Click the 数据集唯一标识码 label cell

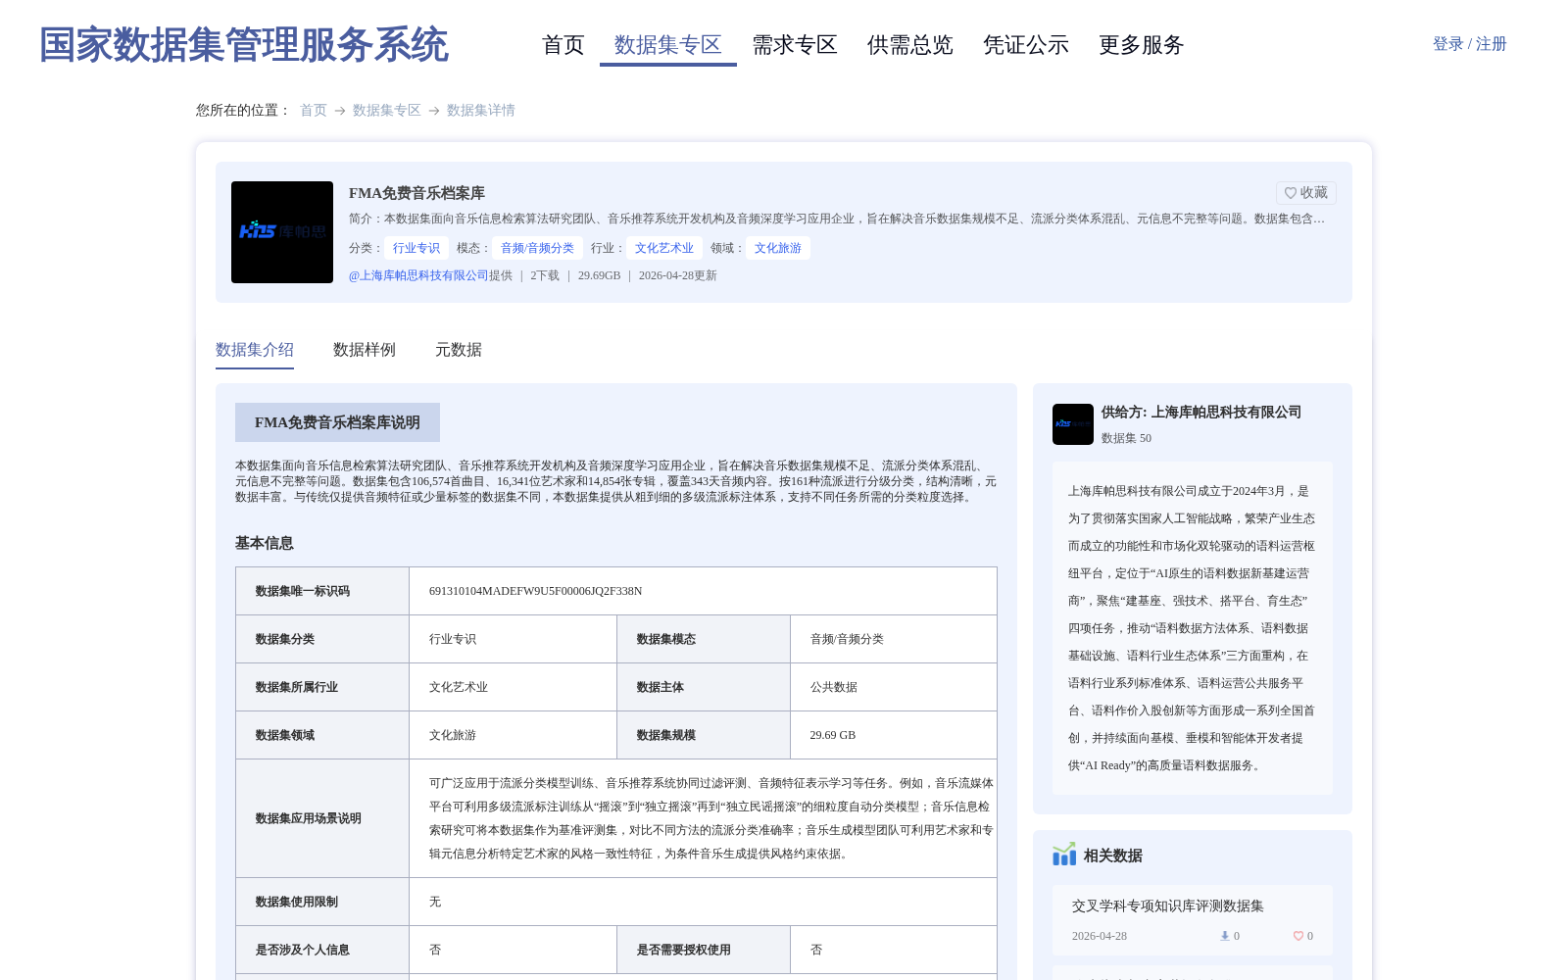point(322,591)
